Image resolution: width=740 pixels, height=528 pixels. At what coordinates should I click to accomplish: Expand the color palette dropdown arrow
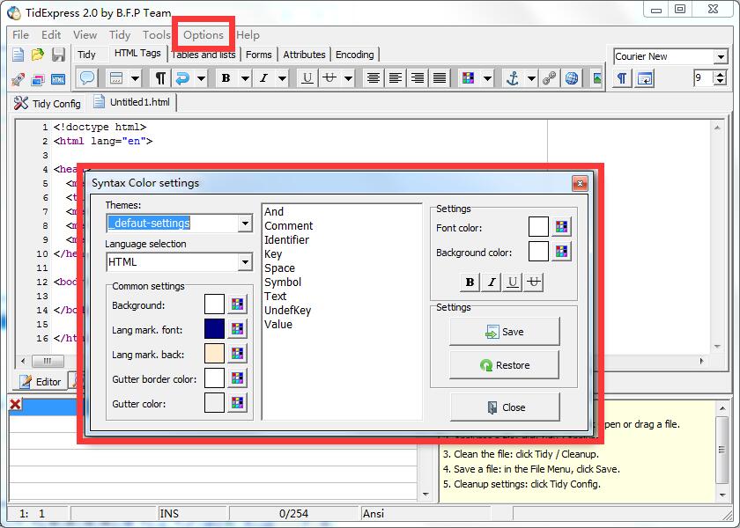pyautogui.click(x=487, y=78)
